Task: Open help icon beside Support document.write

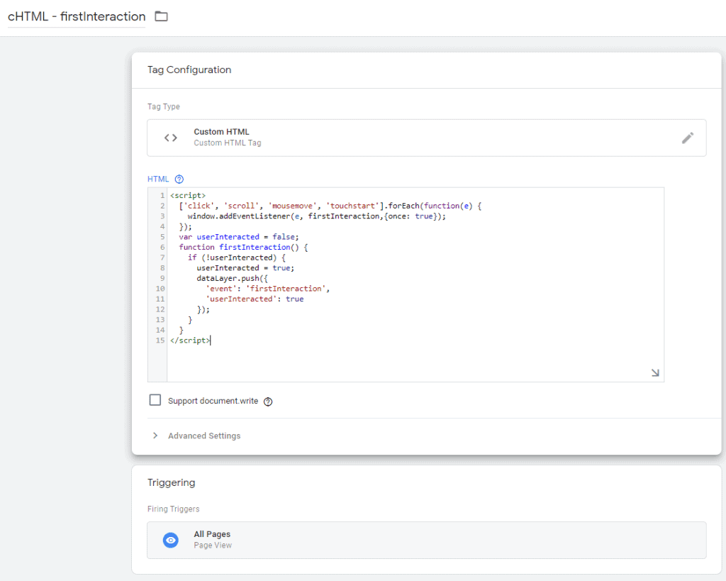Action: tap(268, 402)
